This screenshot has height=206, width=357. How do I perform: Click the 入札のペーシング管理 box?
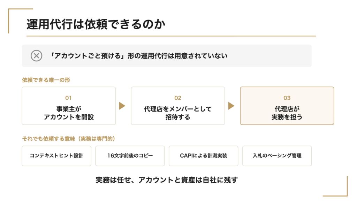point(277,156)
